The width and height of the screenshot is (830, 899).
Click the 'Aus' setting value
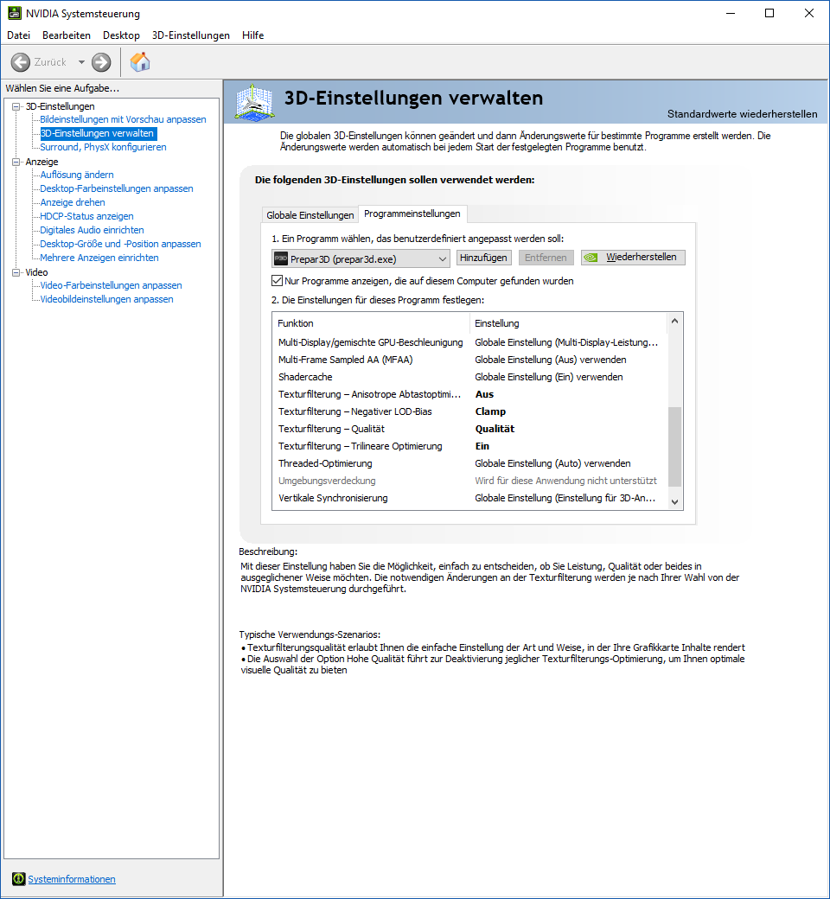485,394
